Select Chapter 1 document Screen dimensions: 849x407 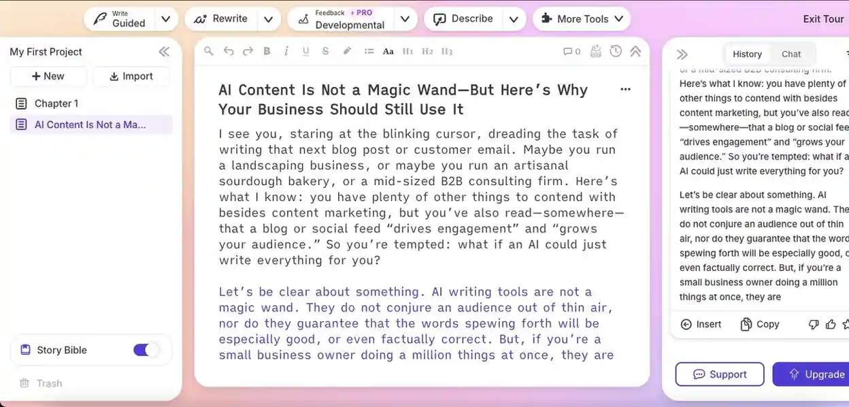pos(91,103)
